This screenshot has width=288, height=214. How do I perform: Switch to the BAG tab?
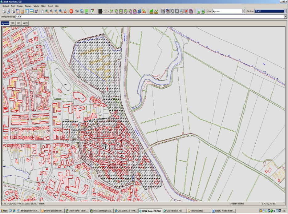coord(12,23)
